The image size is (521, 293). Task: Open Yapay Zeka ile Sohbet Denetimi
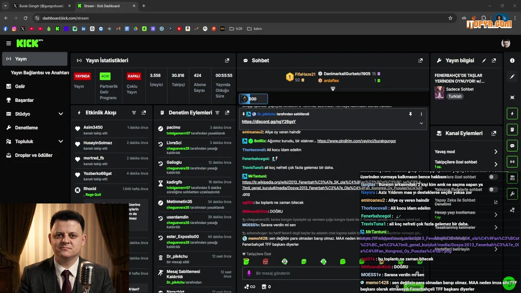tap(466, 202)
